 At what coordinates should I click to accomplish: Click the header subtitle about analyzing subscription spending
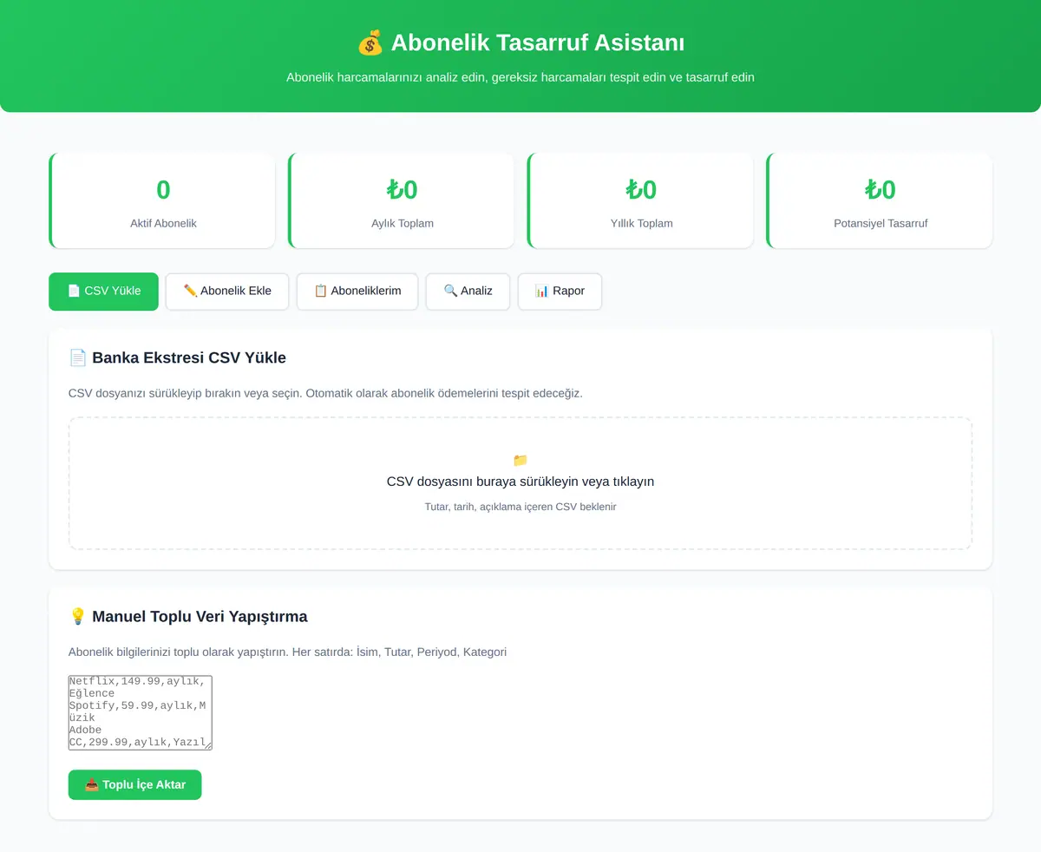[520, 77]
